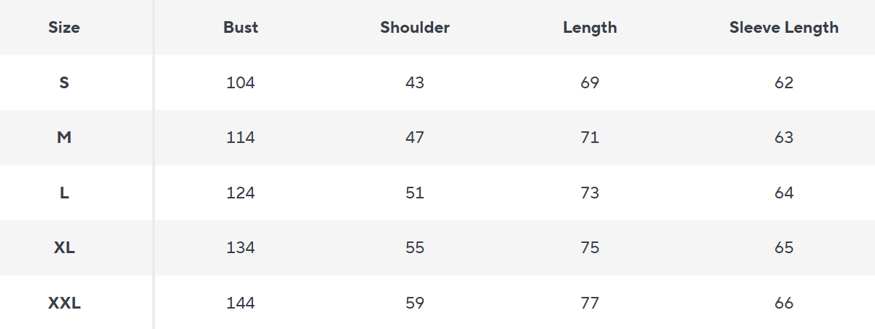Select the XXL size row label
Image resolution: width=875 pixels, height=329 pixels.
click(64, 303)
